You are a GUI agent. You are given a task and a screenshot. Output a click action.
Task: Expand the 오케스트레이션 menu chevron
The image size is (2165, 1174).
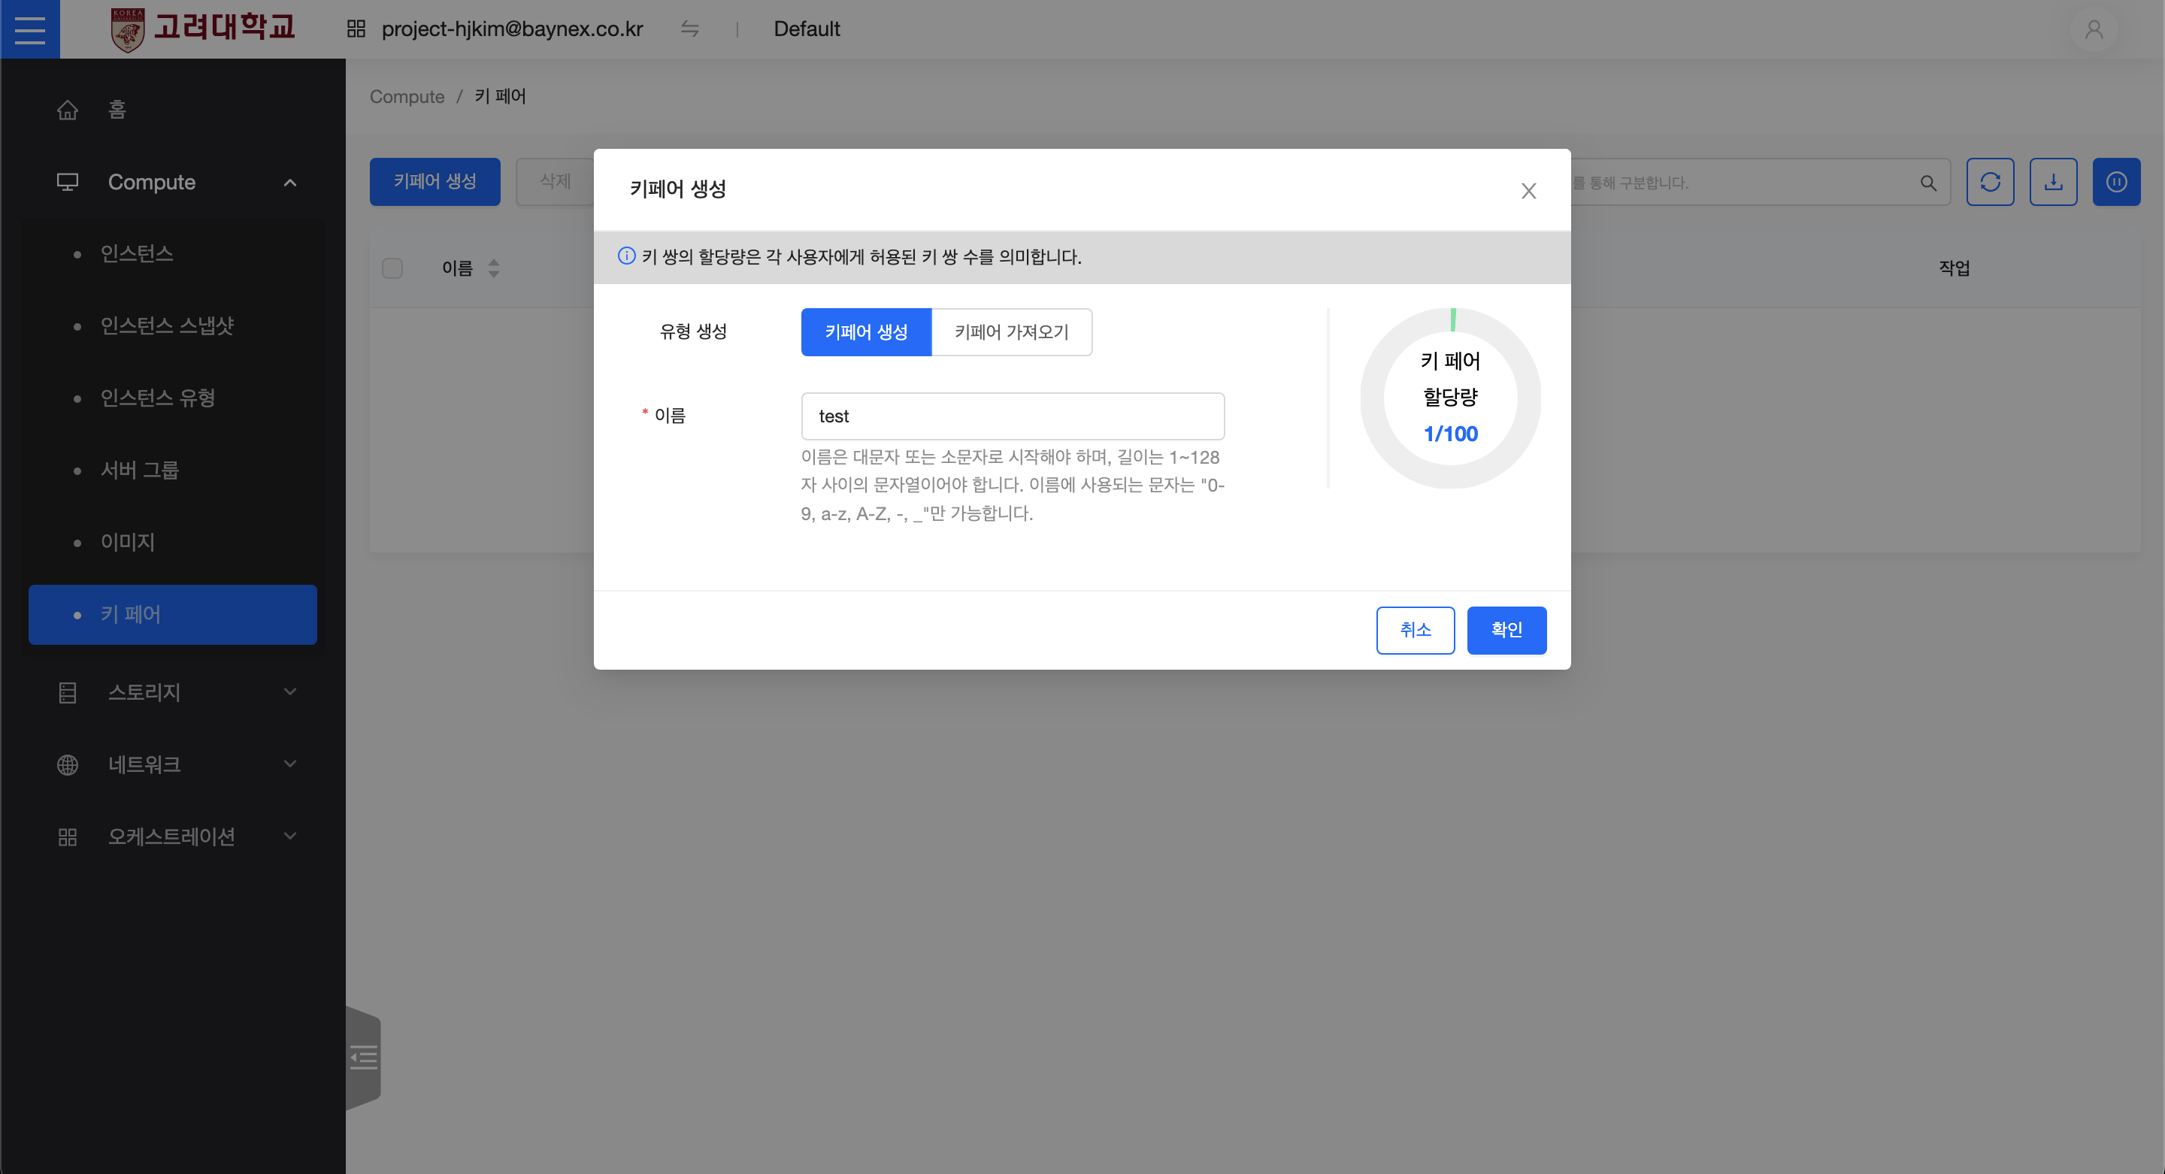click(x=290, y=837)
